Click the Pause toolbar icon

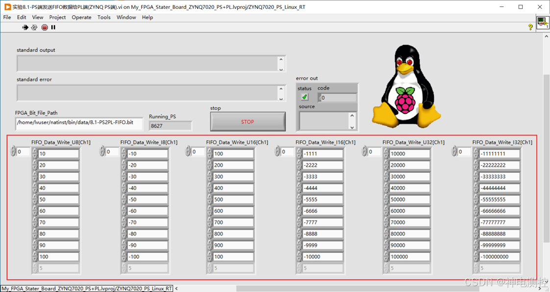(x=53, y=27)
